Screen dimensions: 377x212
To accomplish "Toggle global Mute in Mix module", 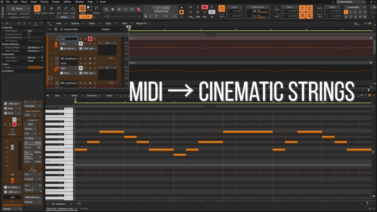I will [191, 7].
